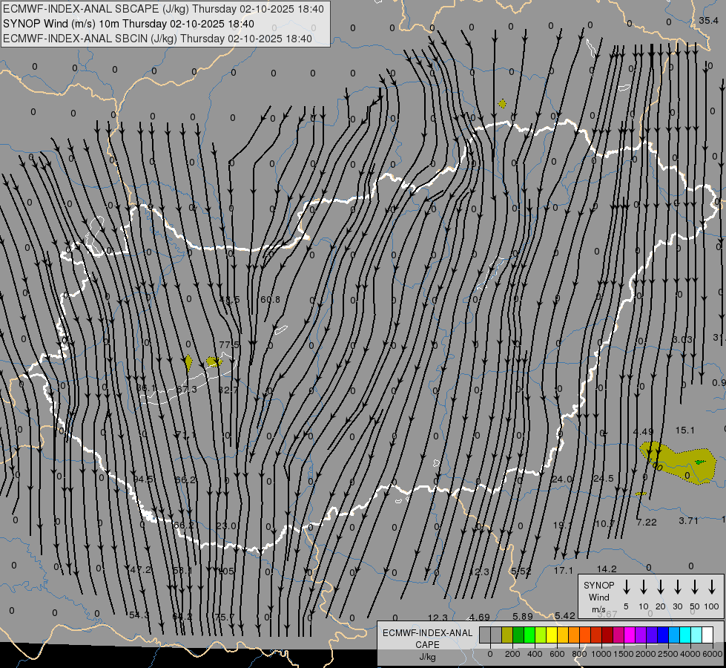Select the 60.8 CAPE value on map
Image resolution: width=726 pixels, height=668 pixels.
click(271, 300)
